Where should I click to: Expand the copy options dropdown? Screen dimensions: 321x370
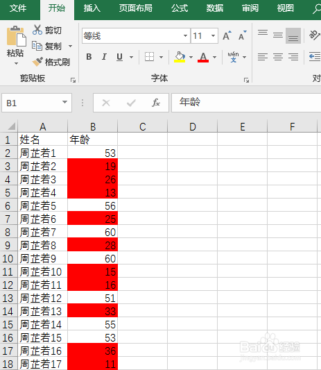click(70, 46)
